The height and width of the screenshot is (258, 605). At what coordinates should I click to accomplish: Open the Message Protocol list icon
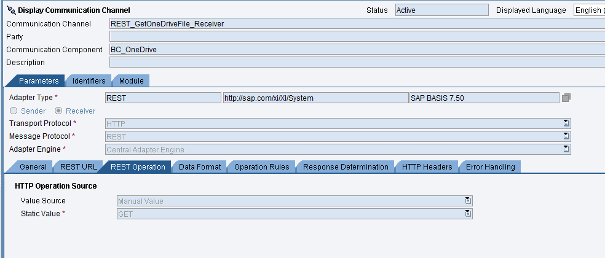pyautogui.click(x=566, y=136)
